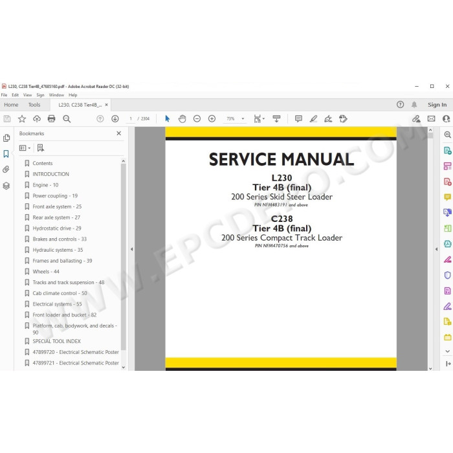This screenshot has width=453, height=453.
Task: Open Cab climate control - 50 bookmark
Action: (x=60, y=293)
